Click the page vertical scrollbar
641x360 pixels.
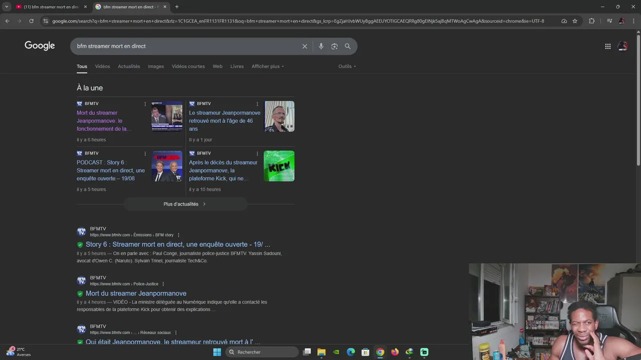coord(638,100)
